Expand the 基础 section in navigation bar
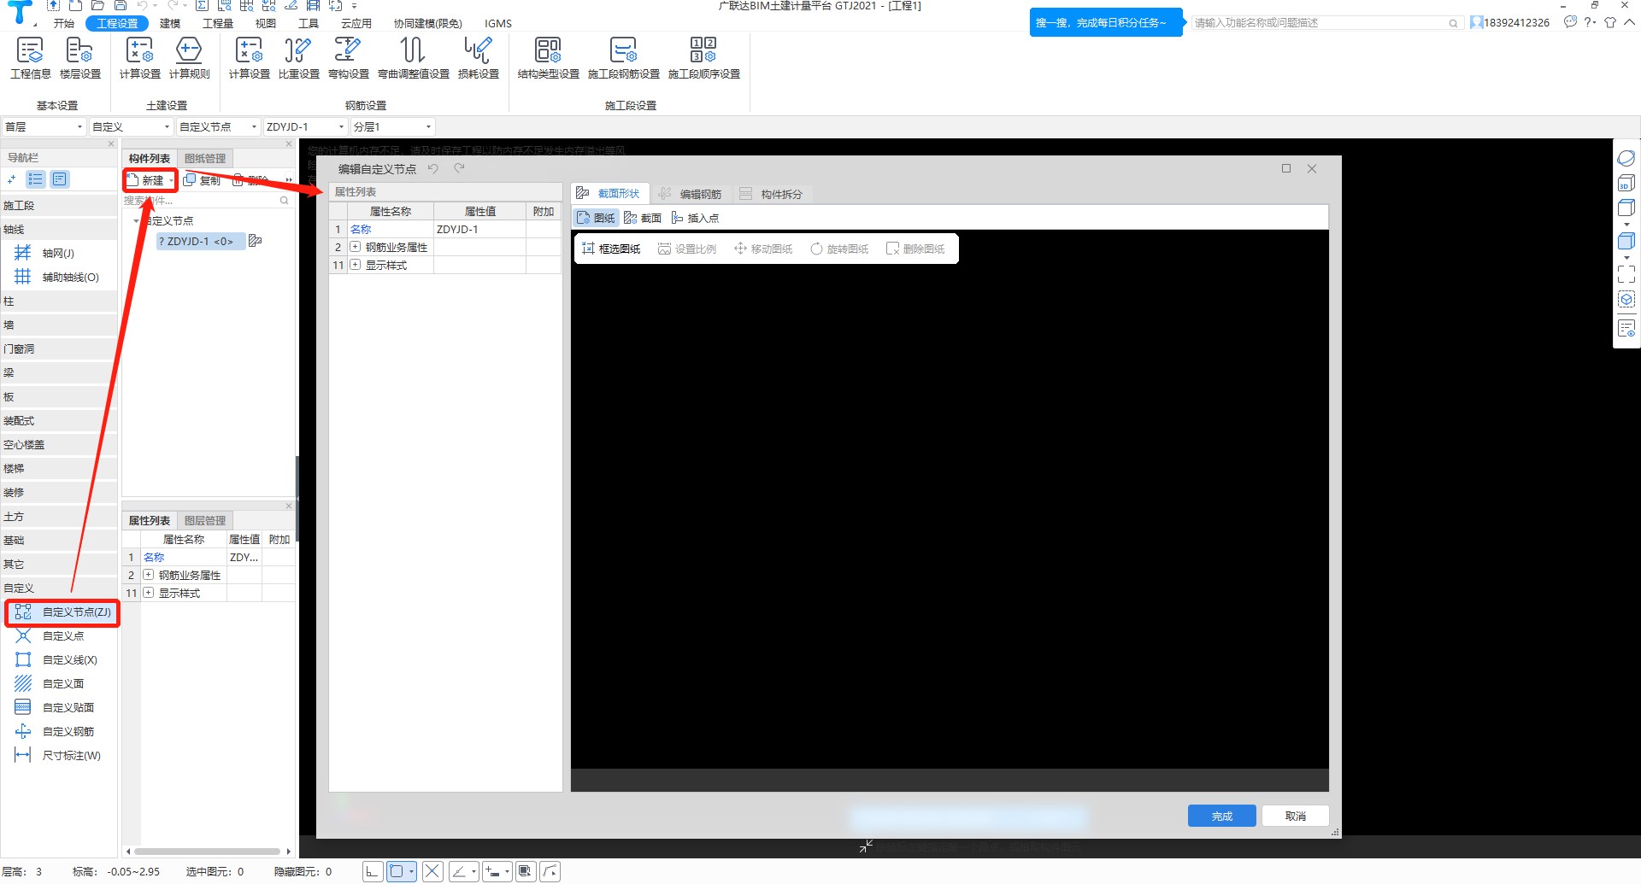This screenshot has width=1641, height=884. [59, 540]
